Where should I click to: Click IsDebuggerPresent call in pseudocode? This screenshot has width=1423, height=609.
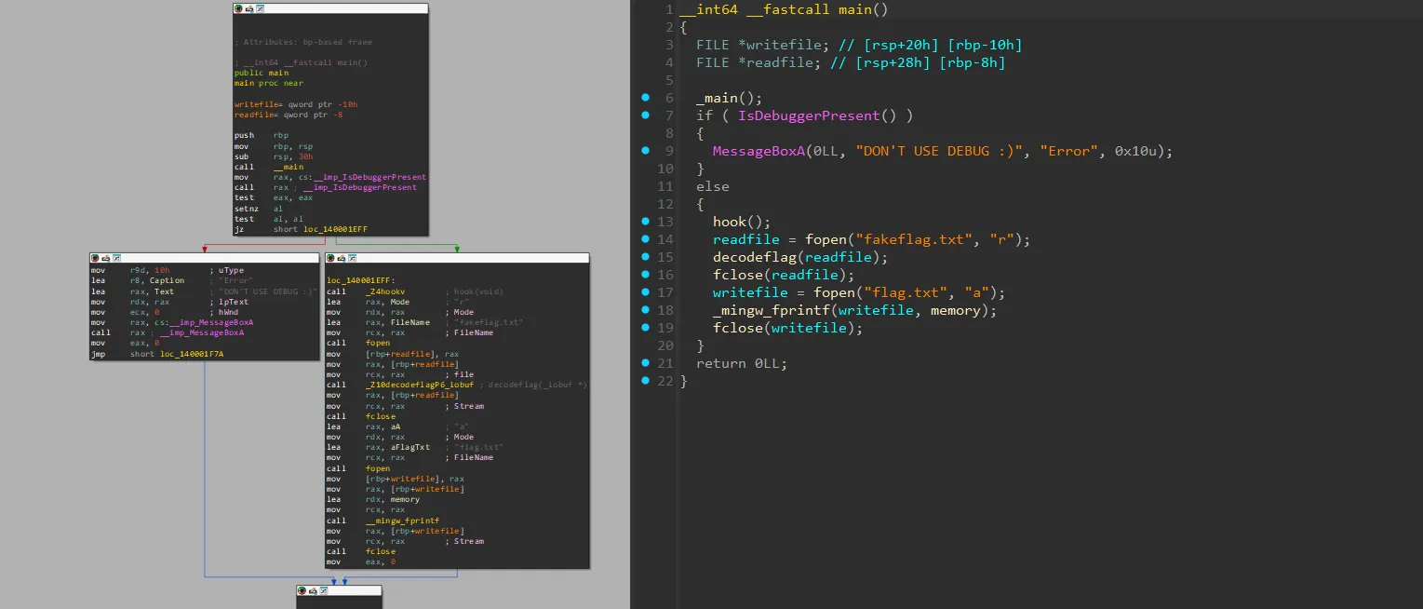tap(808, 115)
